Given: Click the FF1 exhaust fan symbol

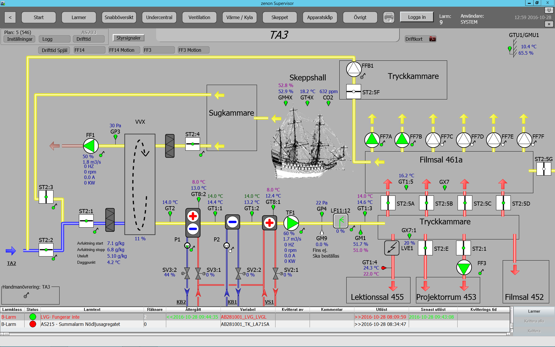Looking at the screenshot, I should (91, 146).
